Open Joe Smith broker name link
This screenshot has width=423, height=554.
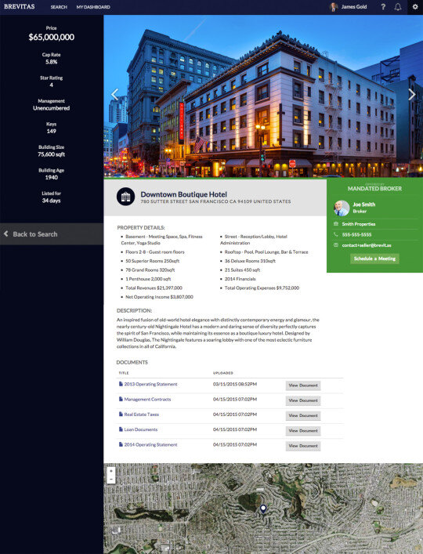pos(364,205)
